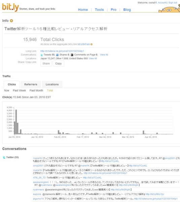Click the 'Japan 13,247' locations text
This screenshot has width=180, height=202.
coord(47,59)
